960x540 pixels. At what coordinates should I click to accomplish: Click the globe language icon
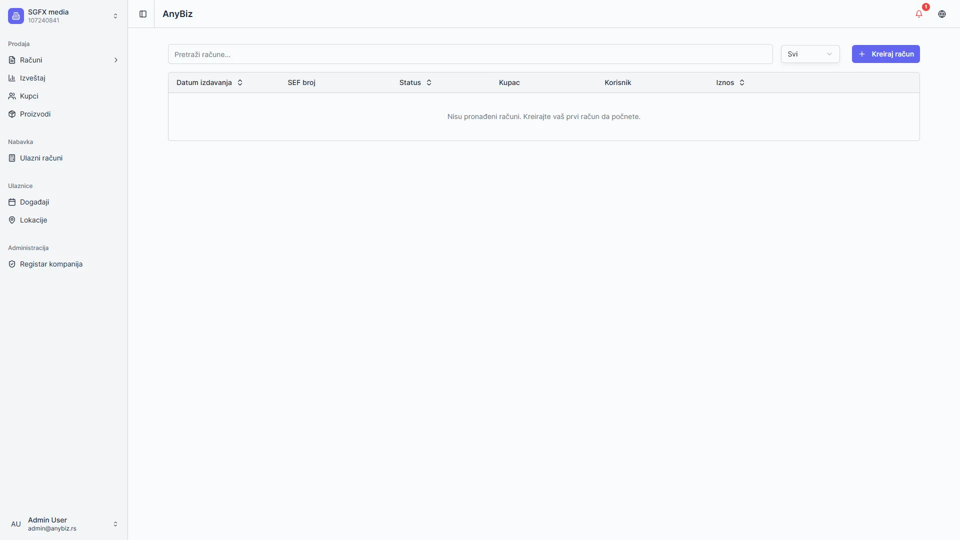(942, 14)
